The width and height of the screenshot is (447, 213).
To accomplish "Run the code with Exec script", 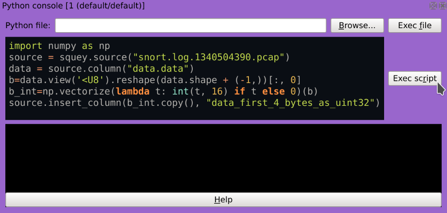I will click(414, 78).
